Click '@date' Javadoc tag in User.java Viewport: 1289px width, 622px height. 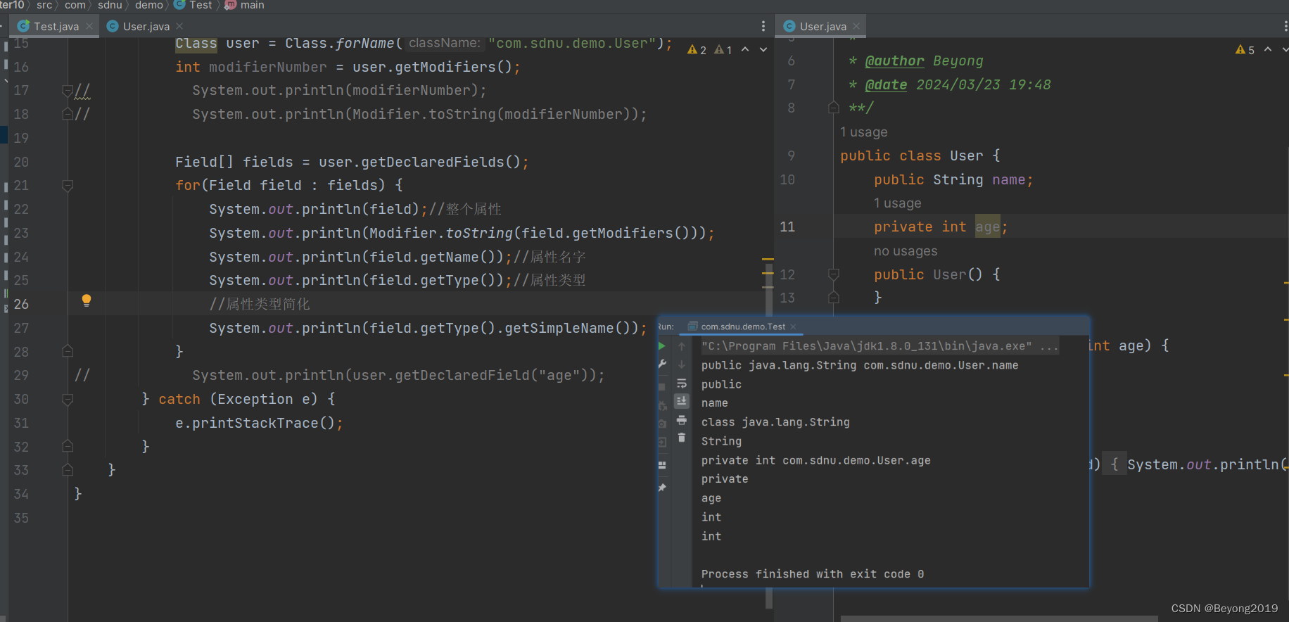886,85
